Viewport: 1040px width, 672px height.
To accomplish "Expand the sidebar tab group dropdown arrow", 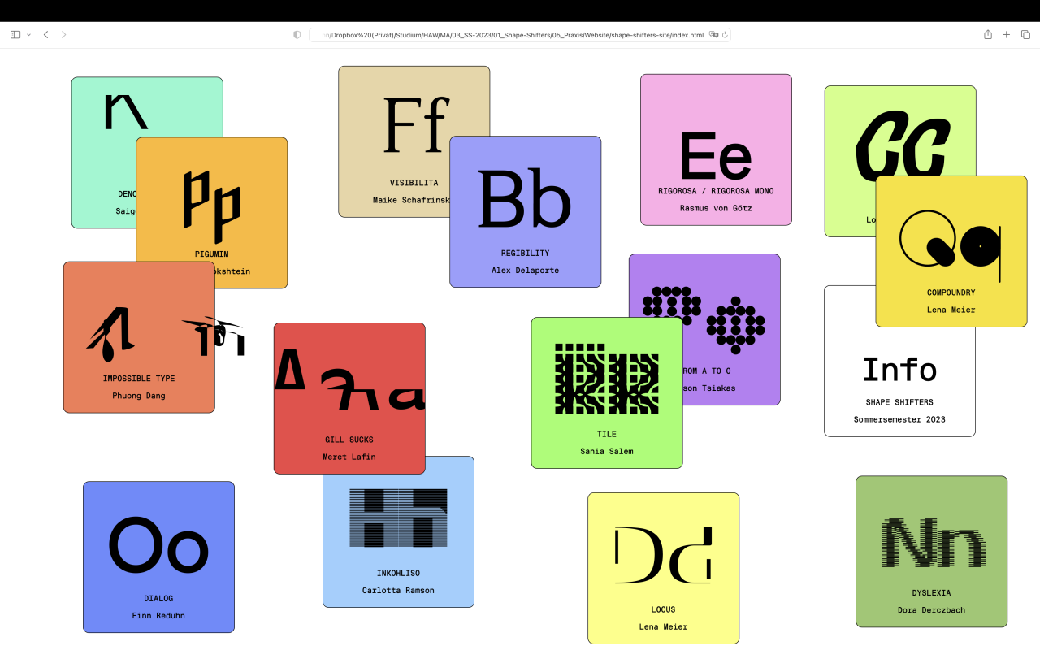I will point(29,35).
